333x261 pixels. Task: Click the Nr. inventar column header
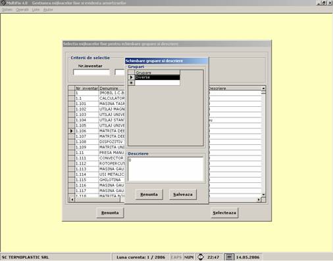[87, 89]
